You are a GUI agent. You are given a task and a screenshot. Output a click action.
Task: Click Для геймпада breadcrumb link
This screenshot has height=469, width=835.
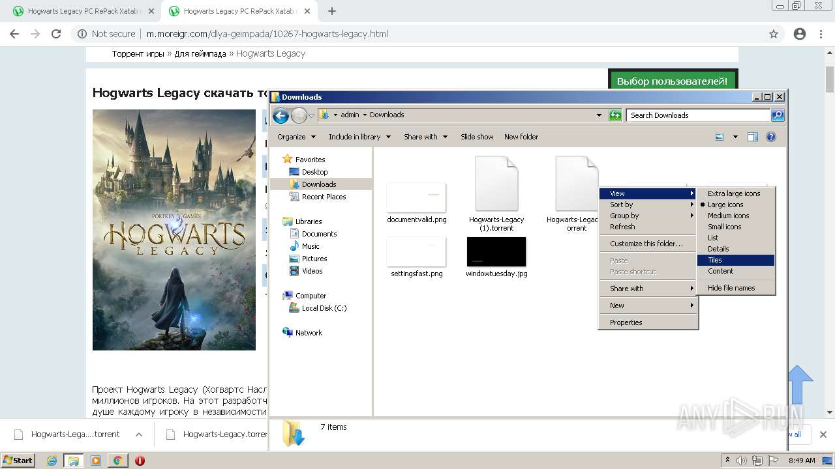tap(200, 53)
